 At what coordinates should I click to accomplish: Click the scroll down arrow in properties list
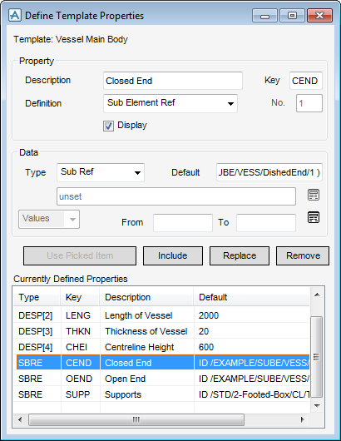[317, 405]
